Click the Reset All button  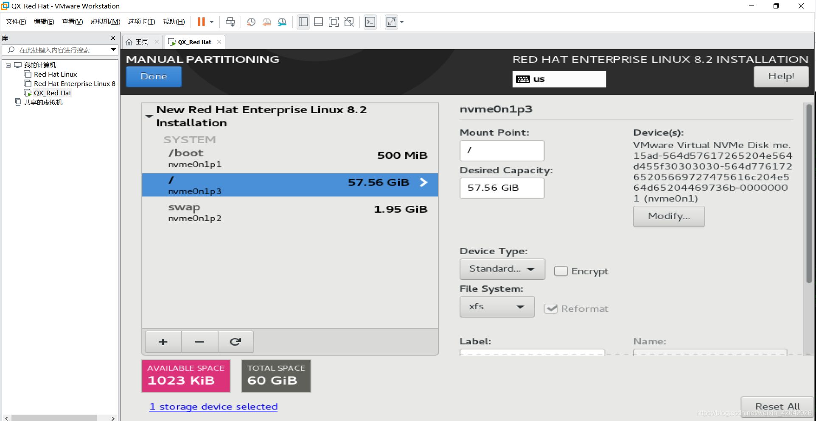777,407
